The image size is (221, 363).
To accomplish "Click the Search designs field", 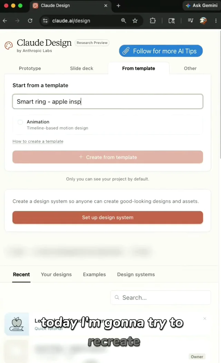I will [161, 297].
